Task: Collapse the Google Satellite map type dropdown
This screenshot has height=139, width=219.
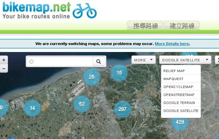Action: (185, 60)
